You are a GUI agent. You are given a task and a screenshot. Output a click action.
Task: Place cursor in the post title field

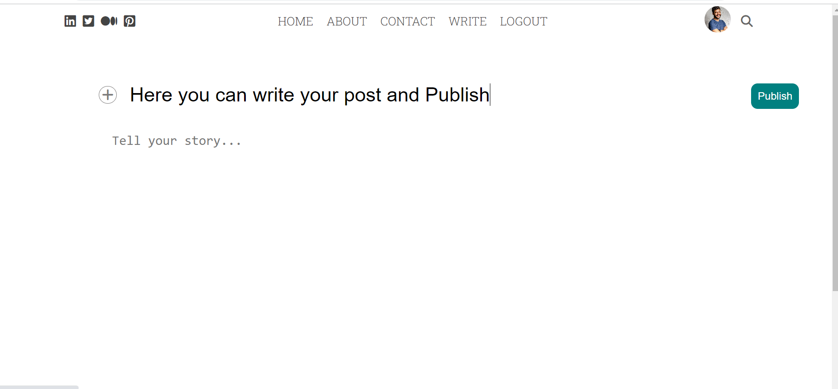pyautogui.click(x=307, y=95)
